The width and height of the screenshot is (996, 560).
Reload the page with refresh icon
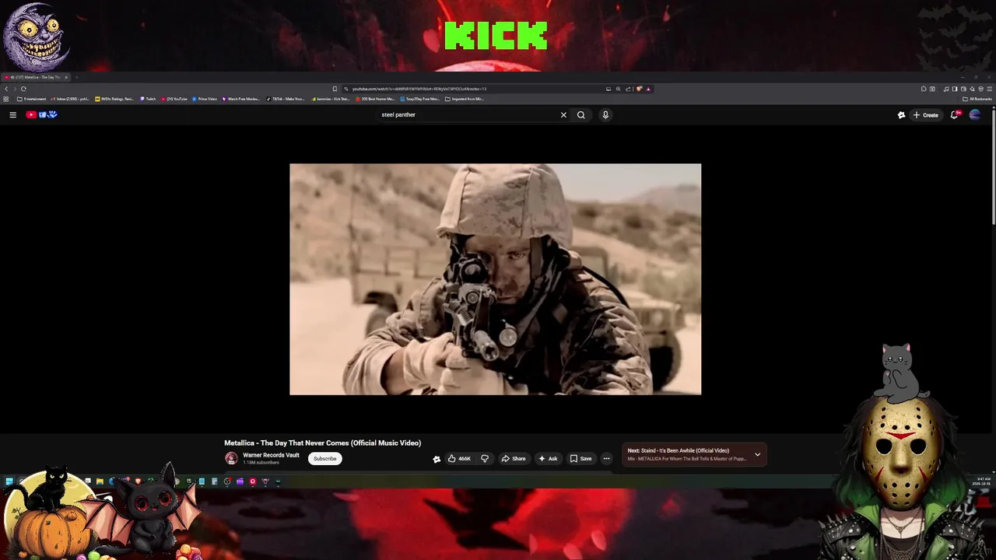click(23, 89)
